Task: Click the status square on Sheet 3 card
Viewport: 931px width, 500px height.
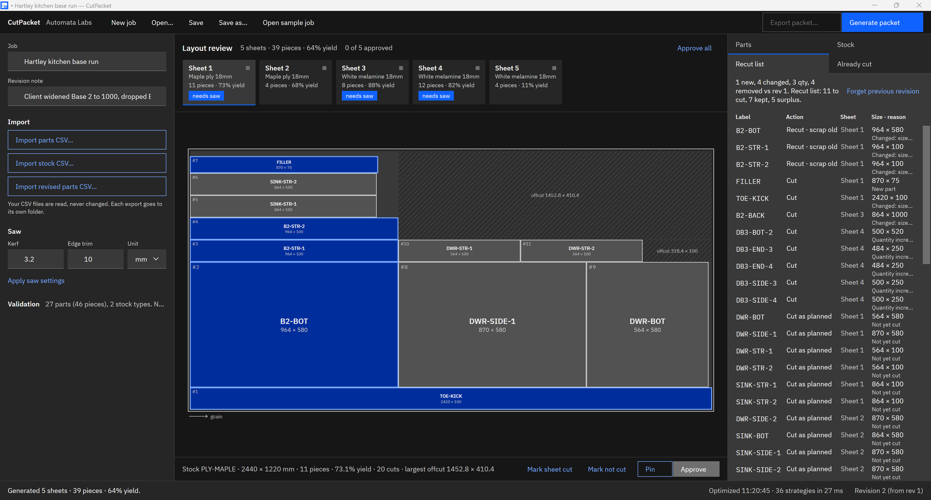Action: (401, 68)
